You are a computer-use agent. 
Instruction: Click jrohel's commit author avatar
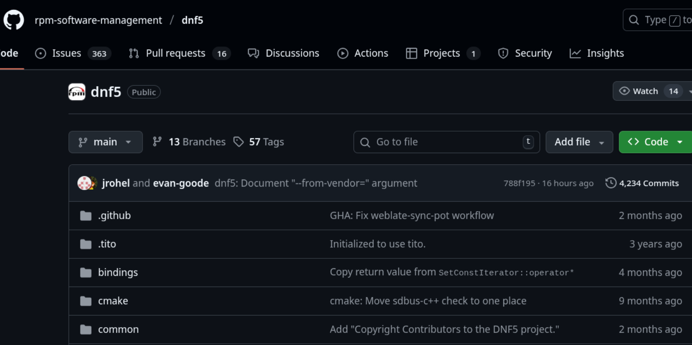(84, 183)
